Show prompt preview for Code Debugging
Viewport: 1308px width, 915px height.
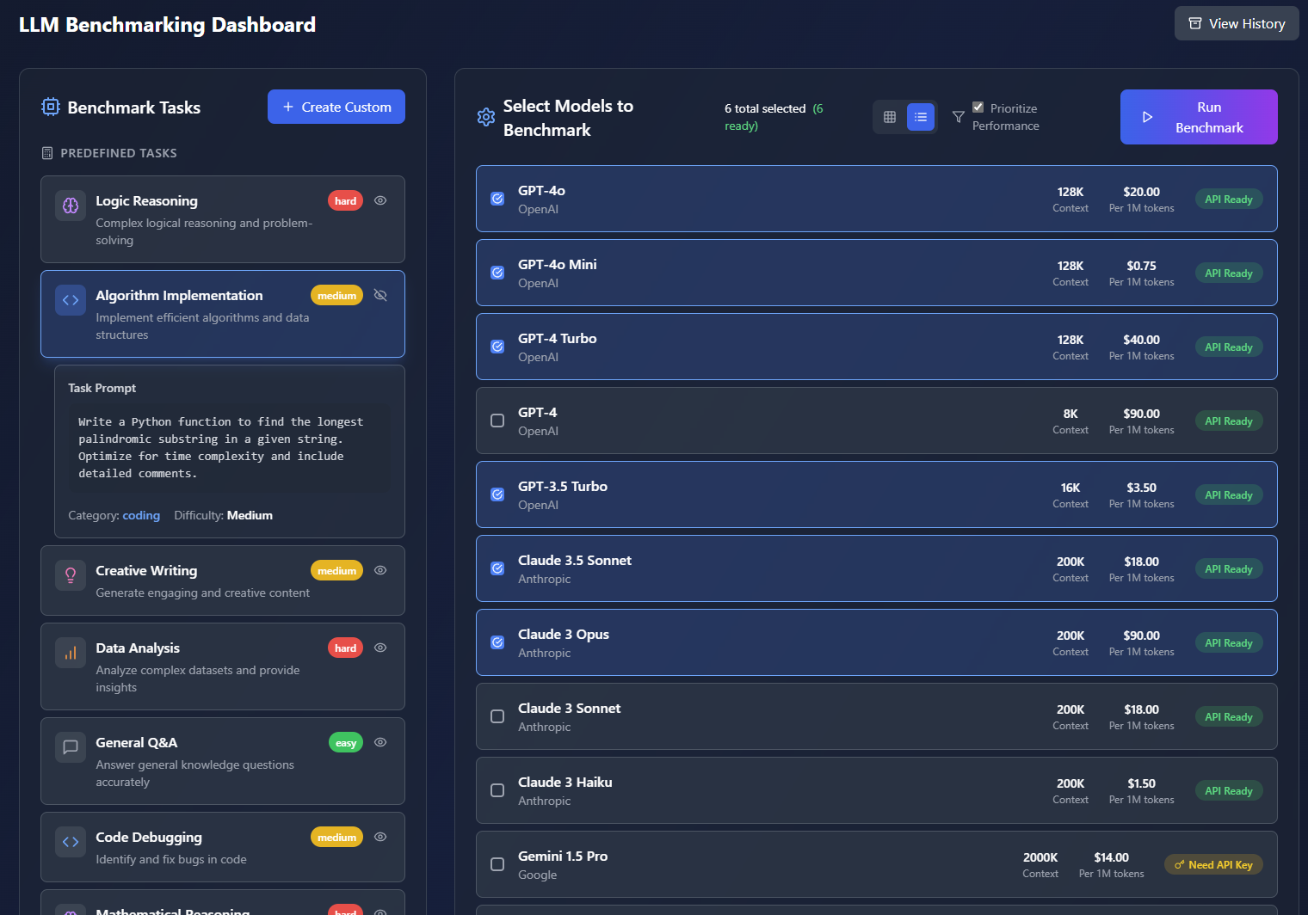click(x=380, y=837)
